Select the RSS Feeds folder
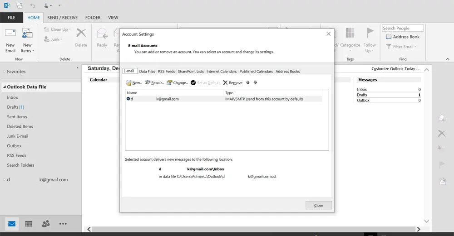454x236 pixels. [x=17, y=155]
